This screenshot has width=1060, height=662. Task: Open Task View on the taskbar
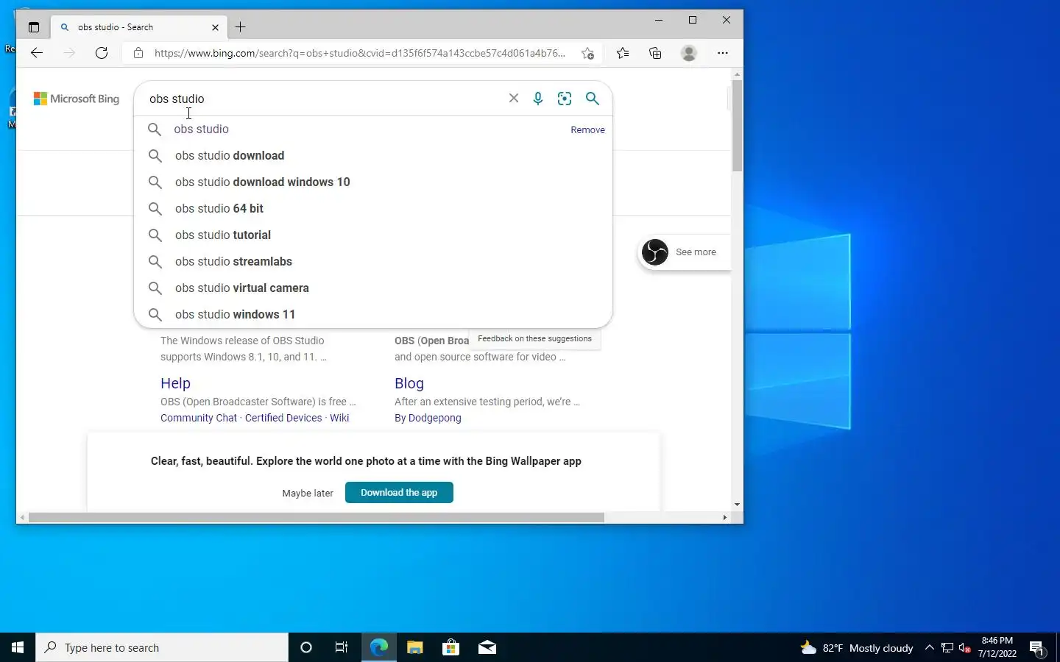click(x=342, y=647)
